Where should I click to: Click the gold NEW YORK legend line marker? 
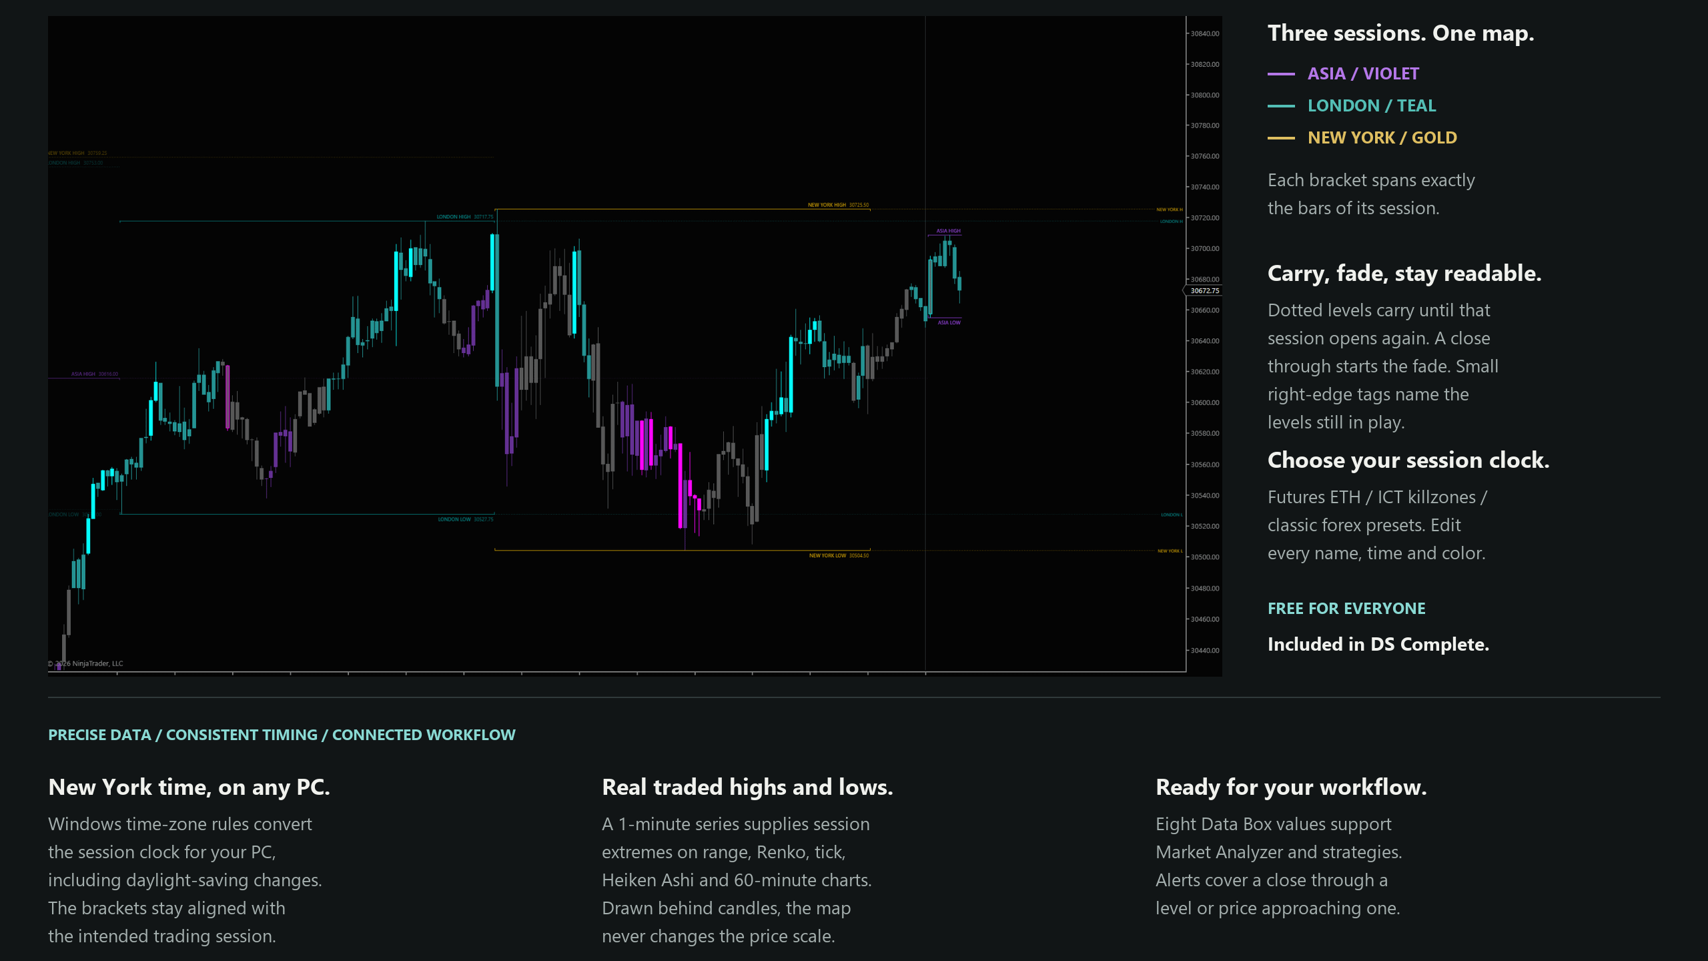(1281, 138)
